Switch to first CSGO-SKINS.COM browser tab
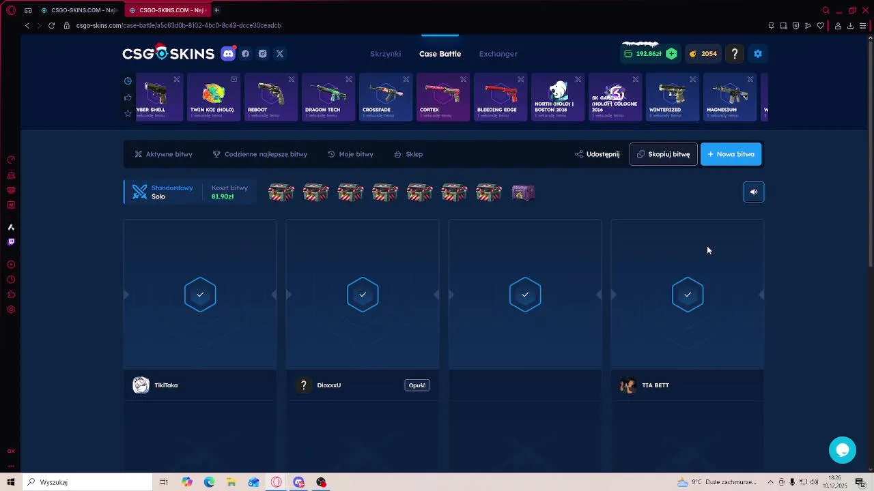874x491 pixels. tap(79, 10)
